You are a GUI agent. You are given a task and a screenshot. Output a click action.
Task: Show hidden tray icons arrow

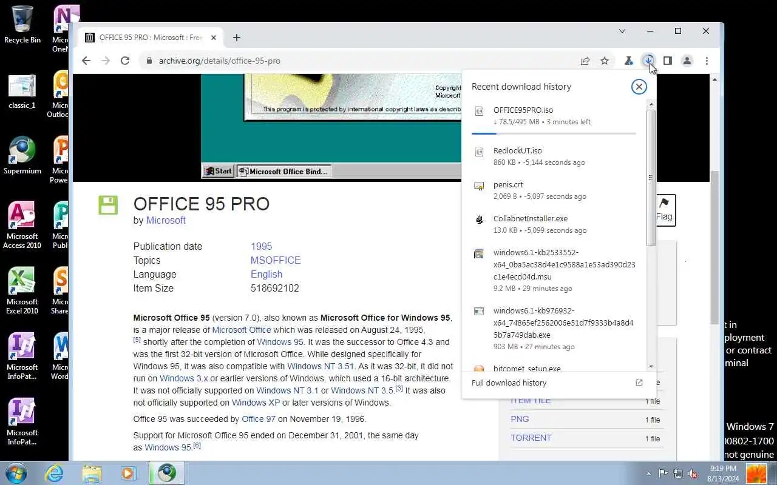(648, 473)
